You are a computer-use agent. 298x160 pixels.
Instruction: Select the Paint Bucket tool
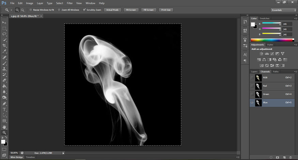pyautogui.click(x=4, y=86)
